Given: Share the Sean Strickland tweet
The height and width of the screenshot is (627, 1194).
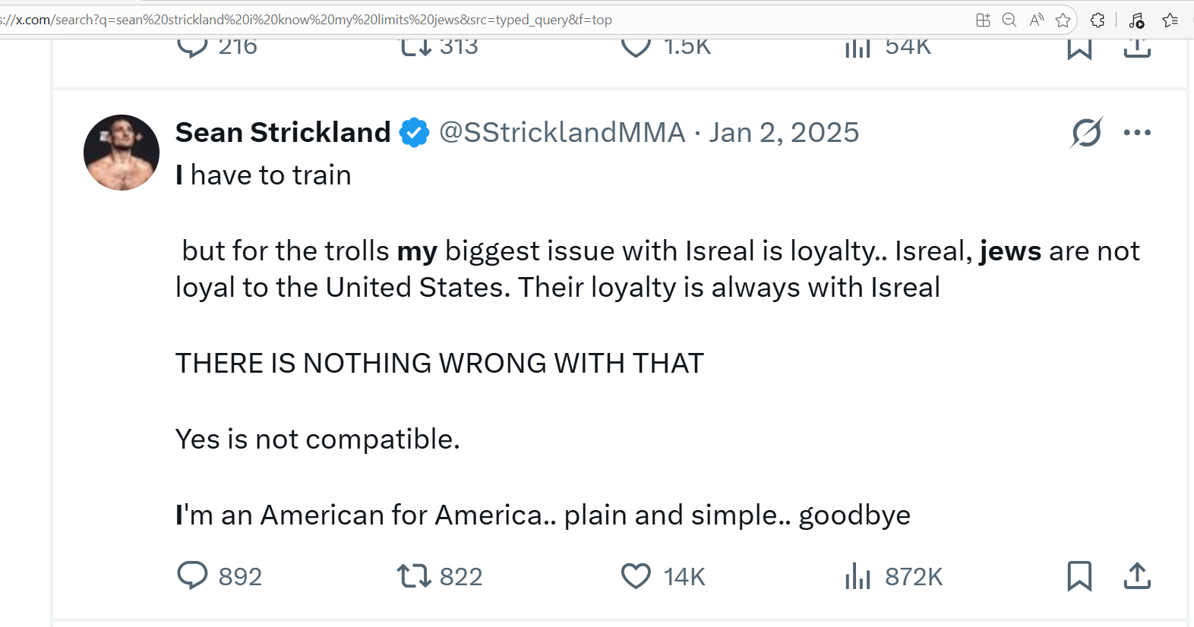Looking at the screenshot, I should pos(1137,576).
